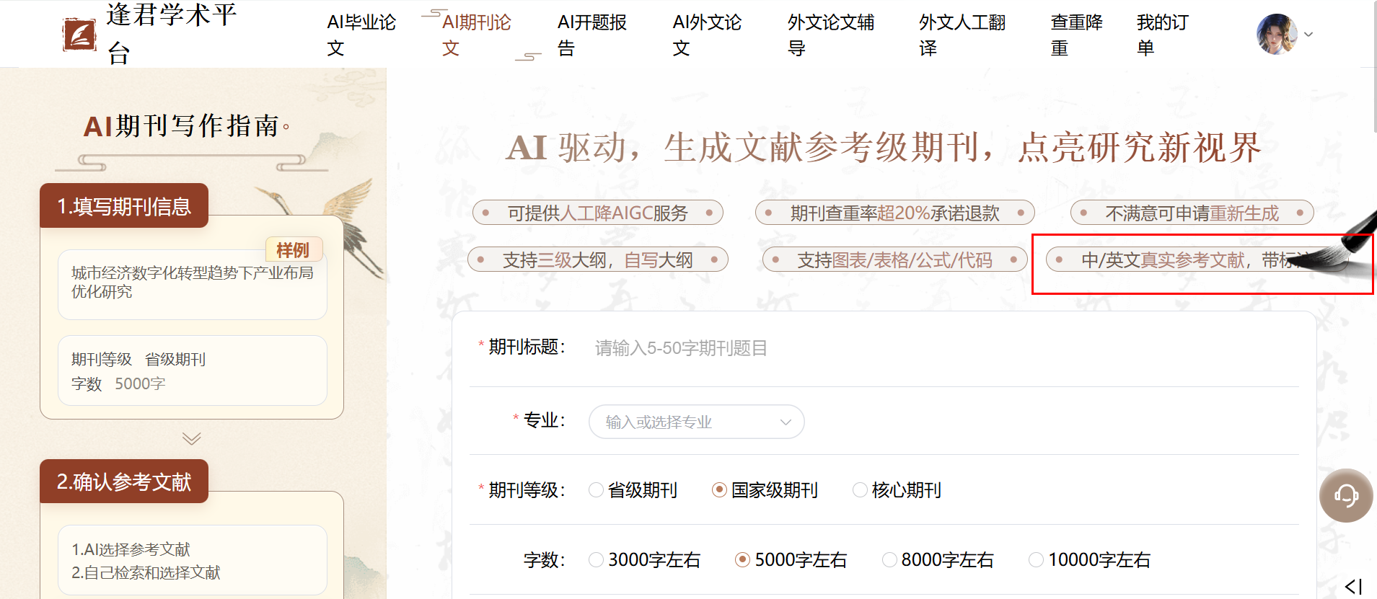
Task: Click the AI期刊写作指南 heading
Action: 186,125
